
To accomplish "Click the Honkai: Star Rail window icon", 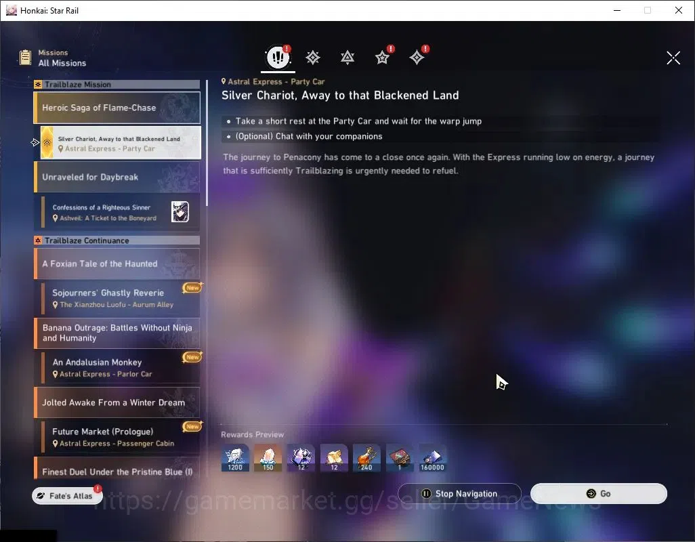I will [x=12, y=10].
